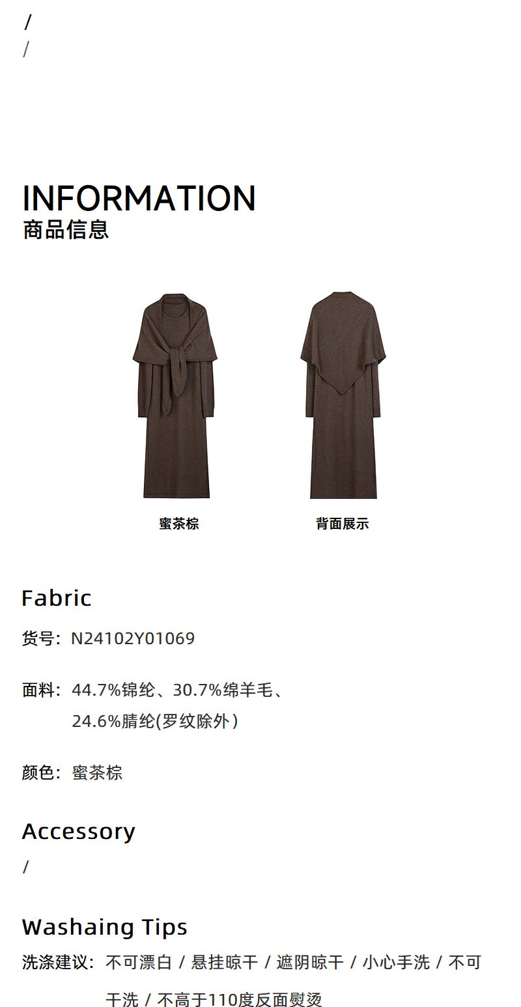
Task: Click the front view dress image
Action: 176,395
